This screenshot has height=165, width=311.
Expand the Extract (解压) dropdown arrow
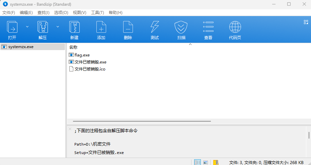(x=58, y=27)
